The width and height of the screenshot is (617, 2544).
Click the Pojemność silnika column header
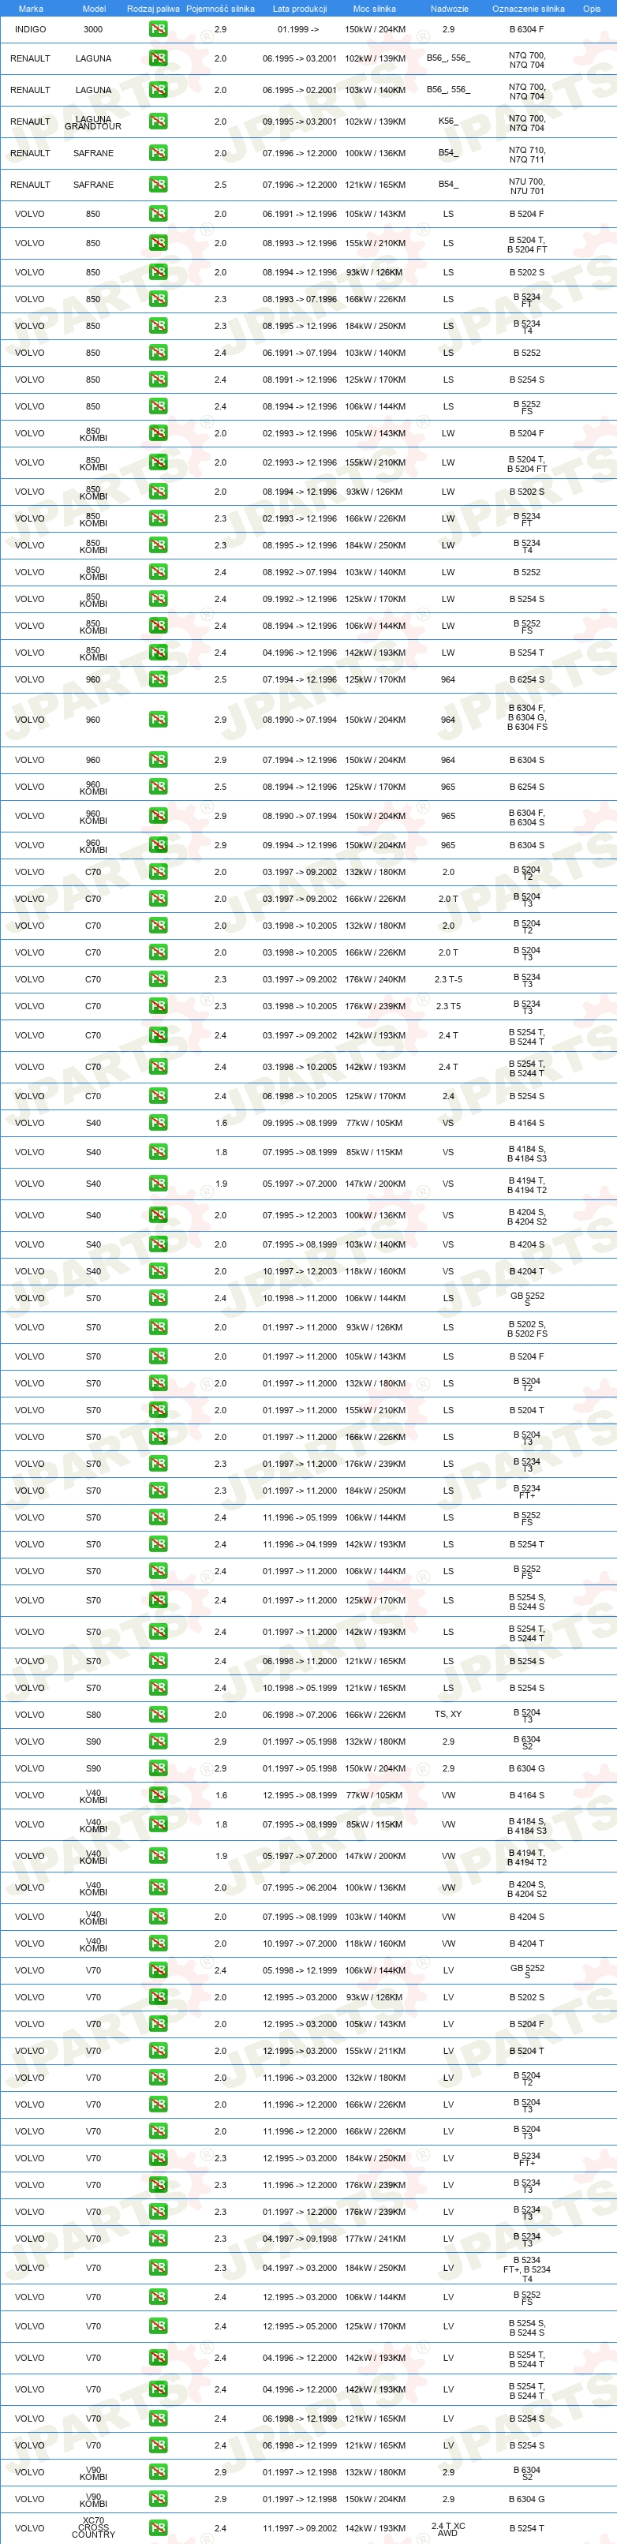[x=220, y=9]
